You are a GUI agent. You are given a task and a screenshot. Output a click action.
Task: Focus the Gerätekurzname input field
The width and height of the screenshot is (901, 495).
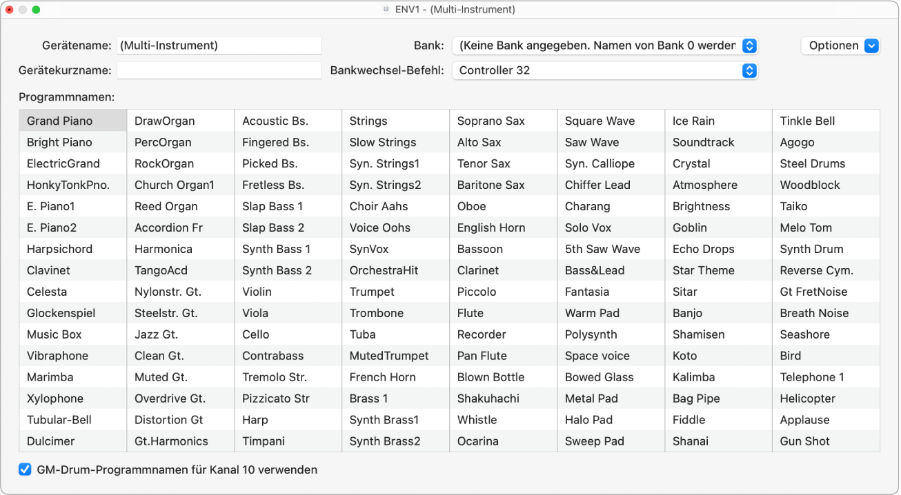(x=219, y=70)
